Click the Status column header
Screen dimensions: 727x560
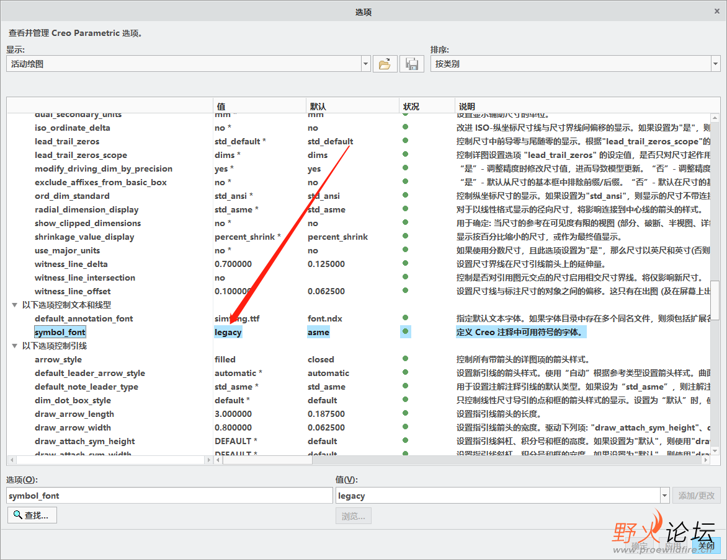(427, 107)
